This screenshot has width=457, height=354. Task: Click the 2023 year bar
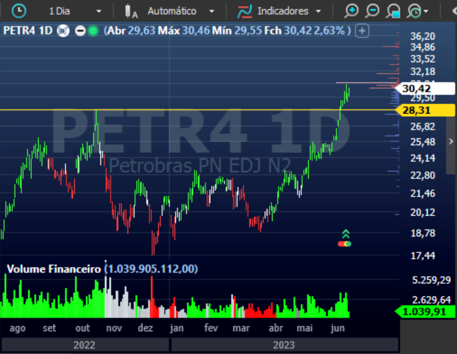[x=284, y=345]
